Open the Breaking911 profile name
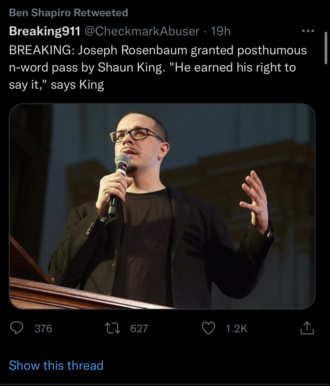This screenshot has height=386, width=330. click(45, 31)
